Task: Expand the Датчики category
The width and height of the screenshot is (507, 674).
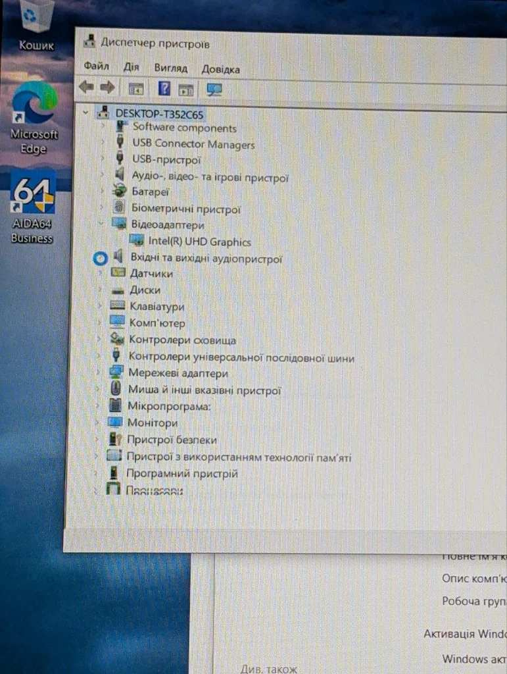Action: coord(101,272)
